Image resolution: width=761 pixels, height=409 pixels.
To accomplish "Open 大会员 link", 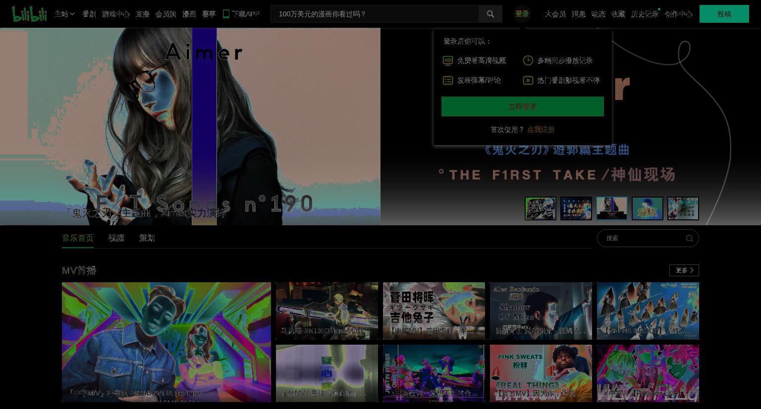I will coord(555,14).
